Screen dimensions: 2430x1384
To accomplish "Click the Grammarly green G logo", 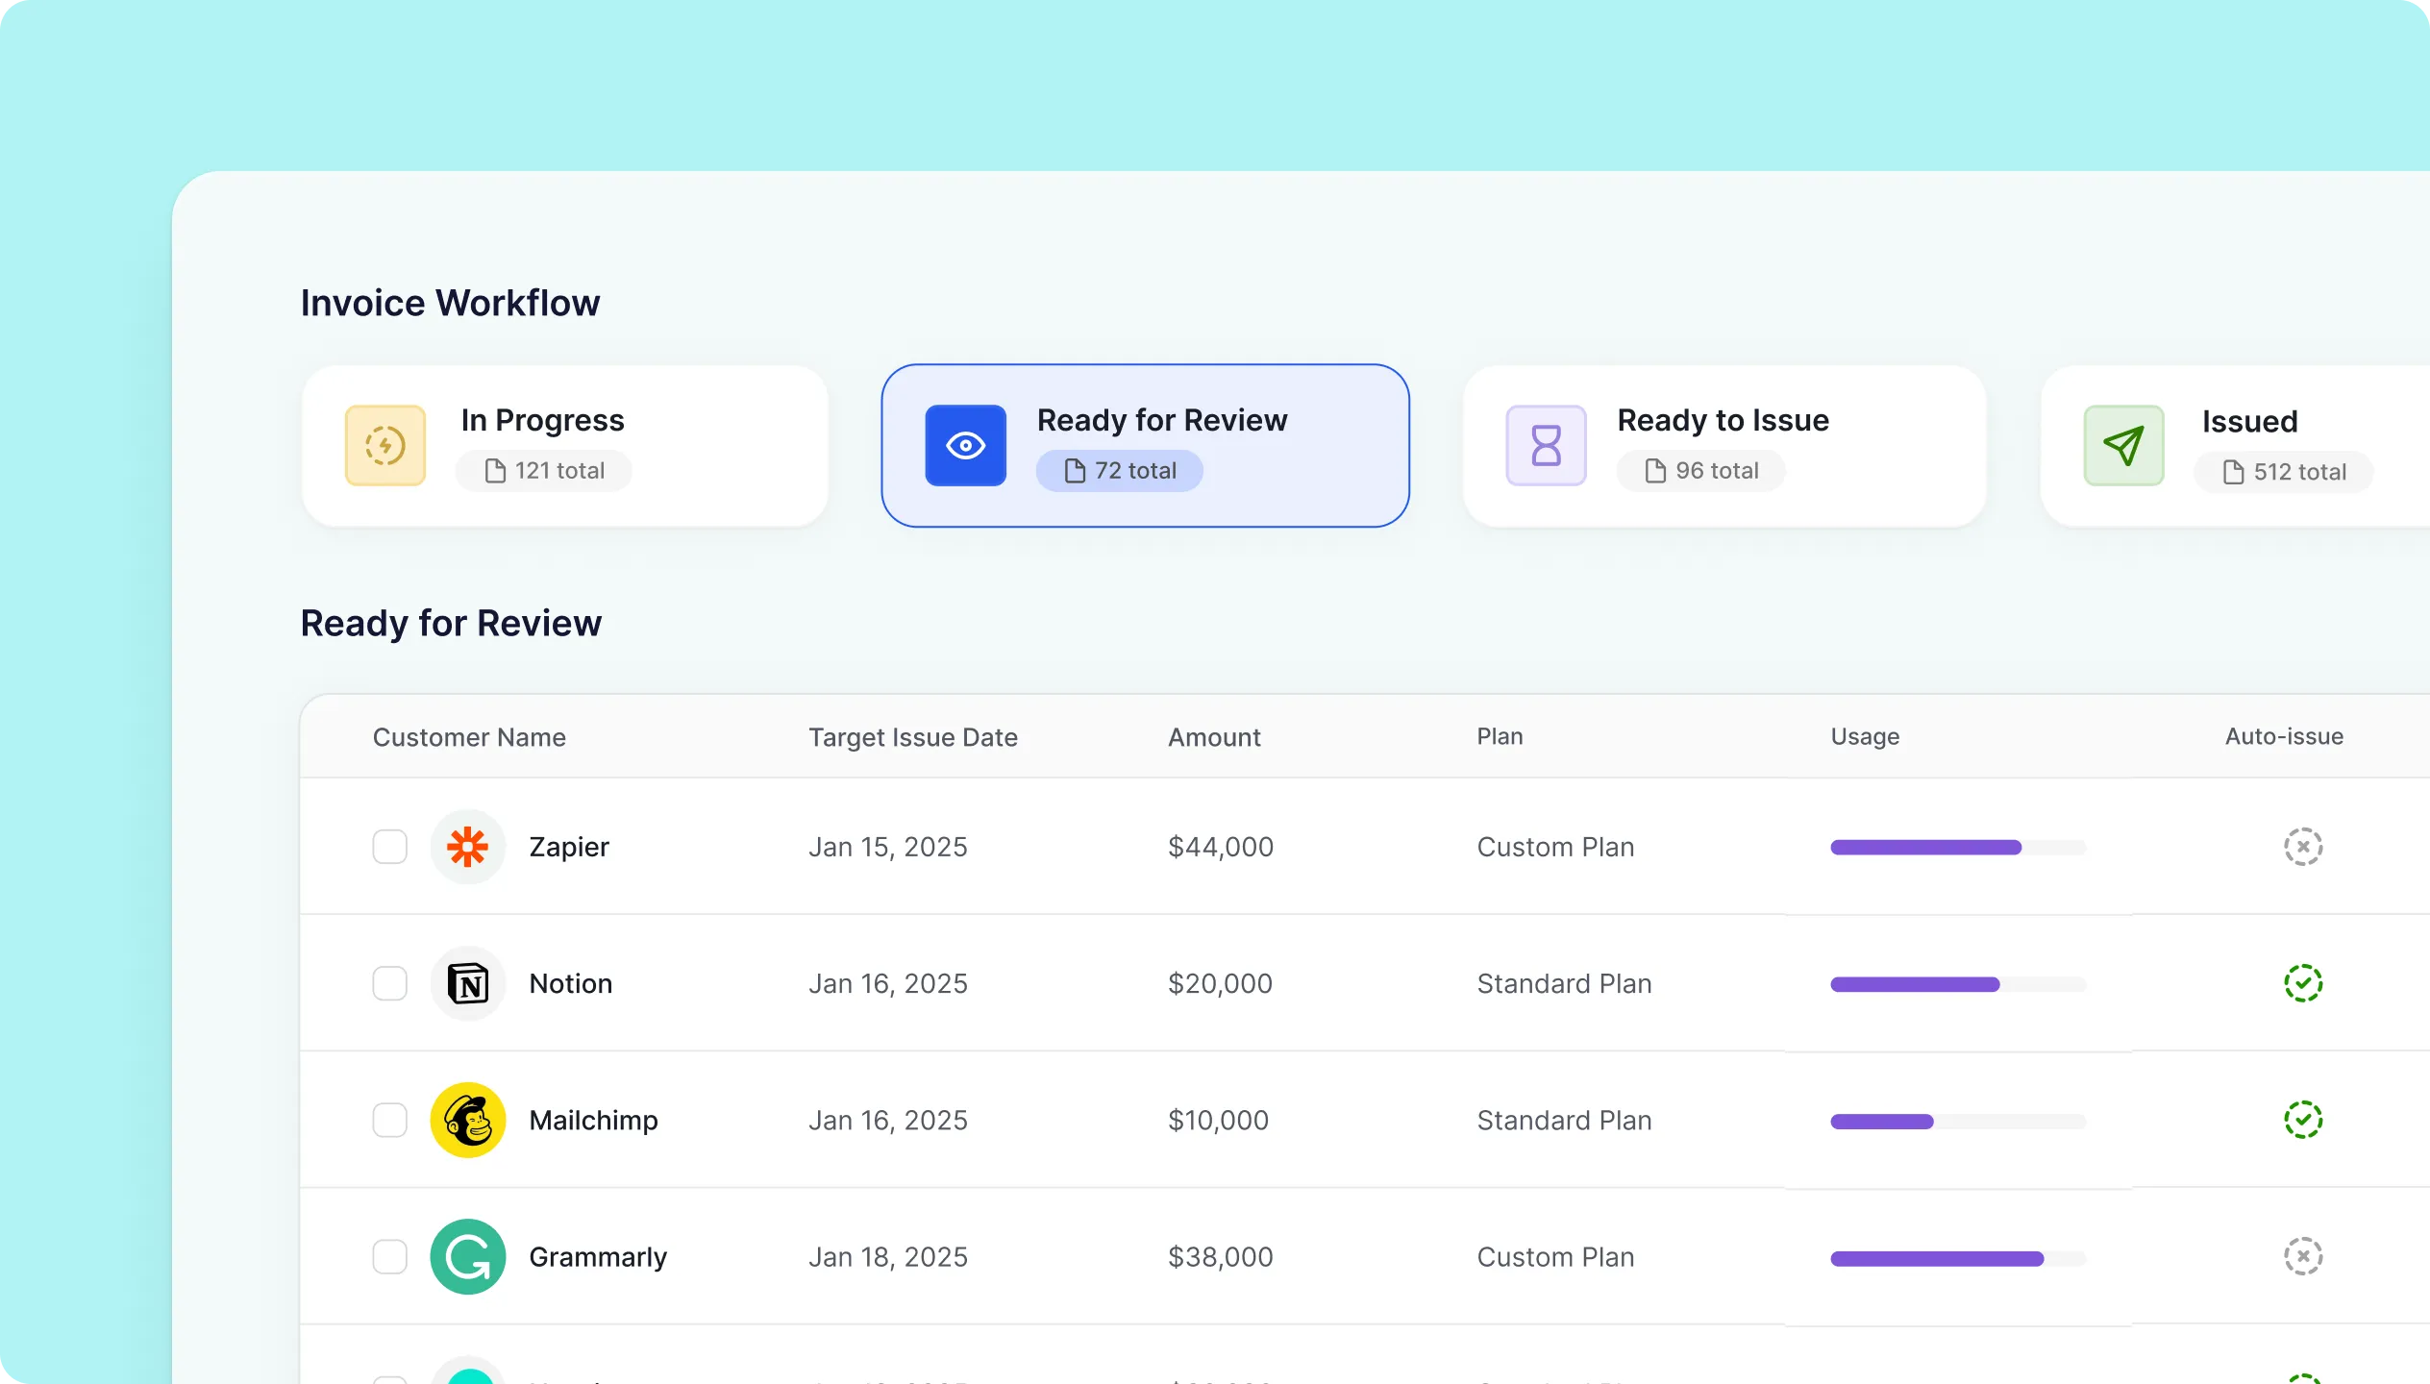I will click(468, 1257).
